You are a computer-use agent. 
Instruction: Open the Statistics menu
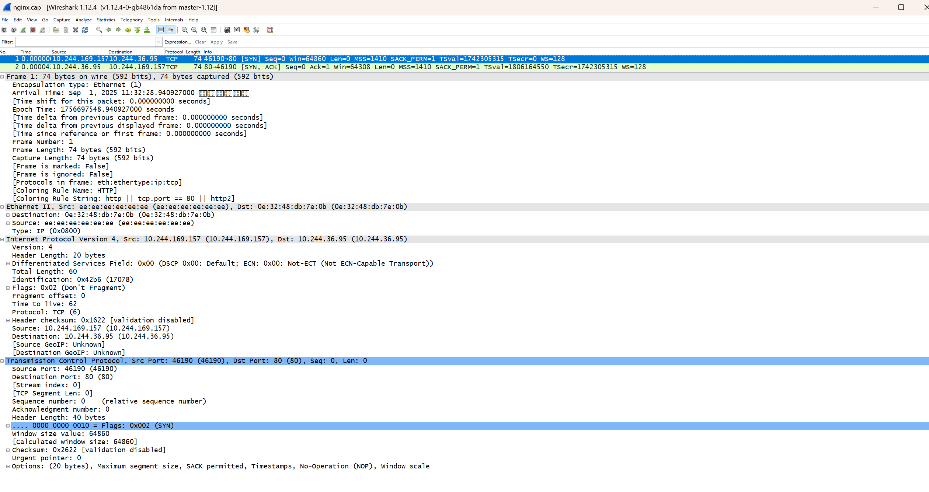point(106,20)
